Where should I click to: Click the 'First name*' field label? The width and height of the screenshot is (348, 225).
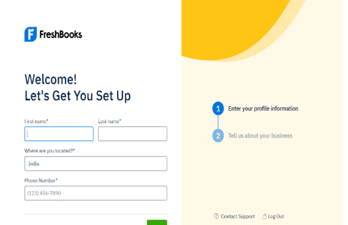pyautogui.click(x=36, y=121)
